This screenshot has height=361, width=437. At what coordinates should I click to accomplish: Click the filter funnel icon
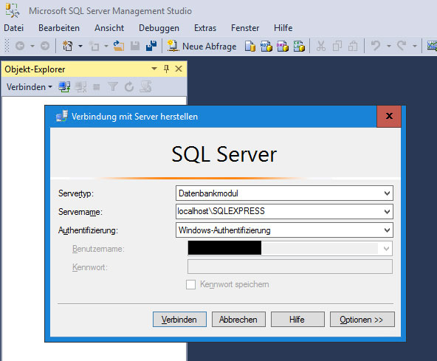[113, 87]
